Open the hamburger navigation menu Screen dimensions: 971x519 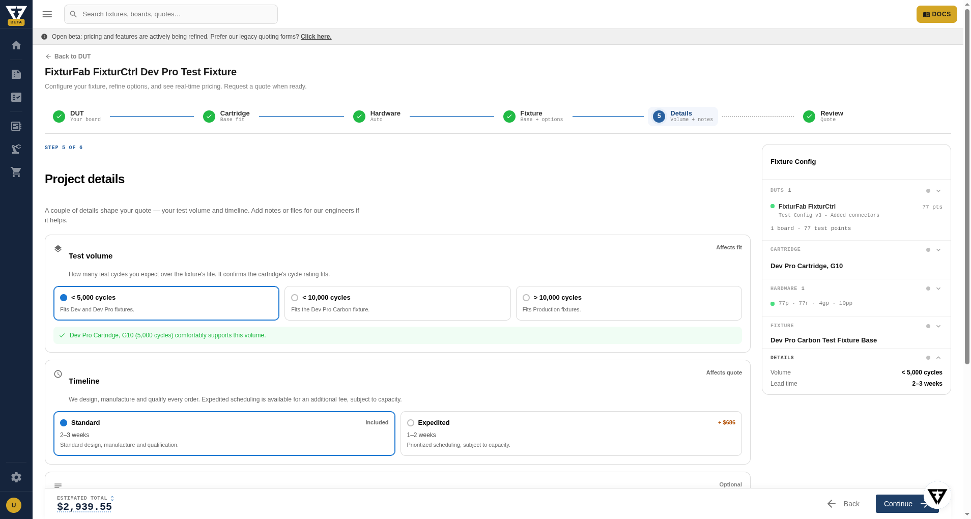pos(47,14)
